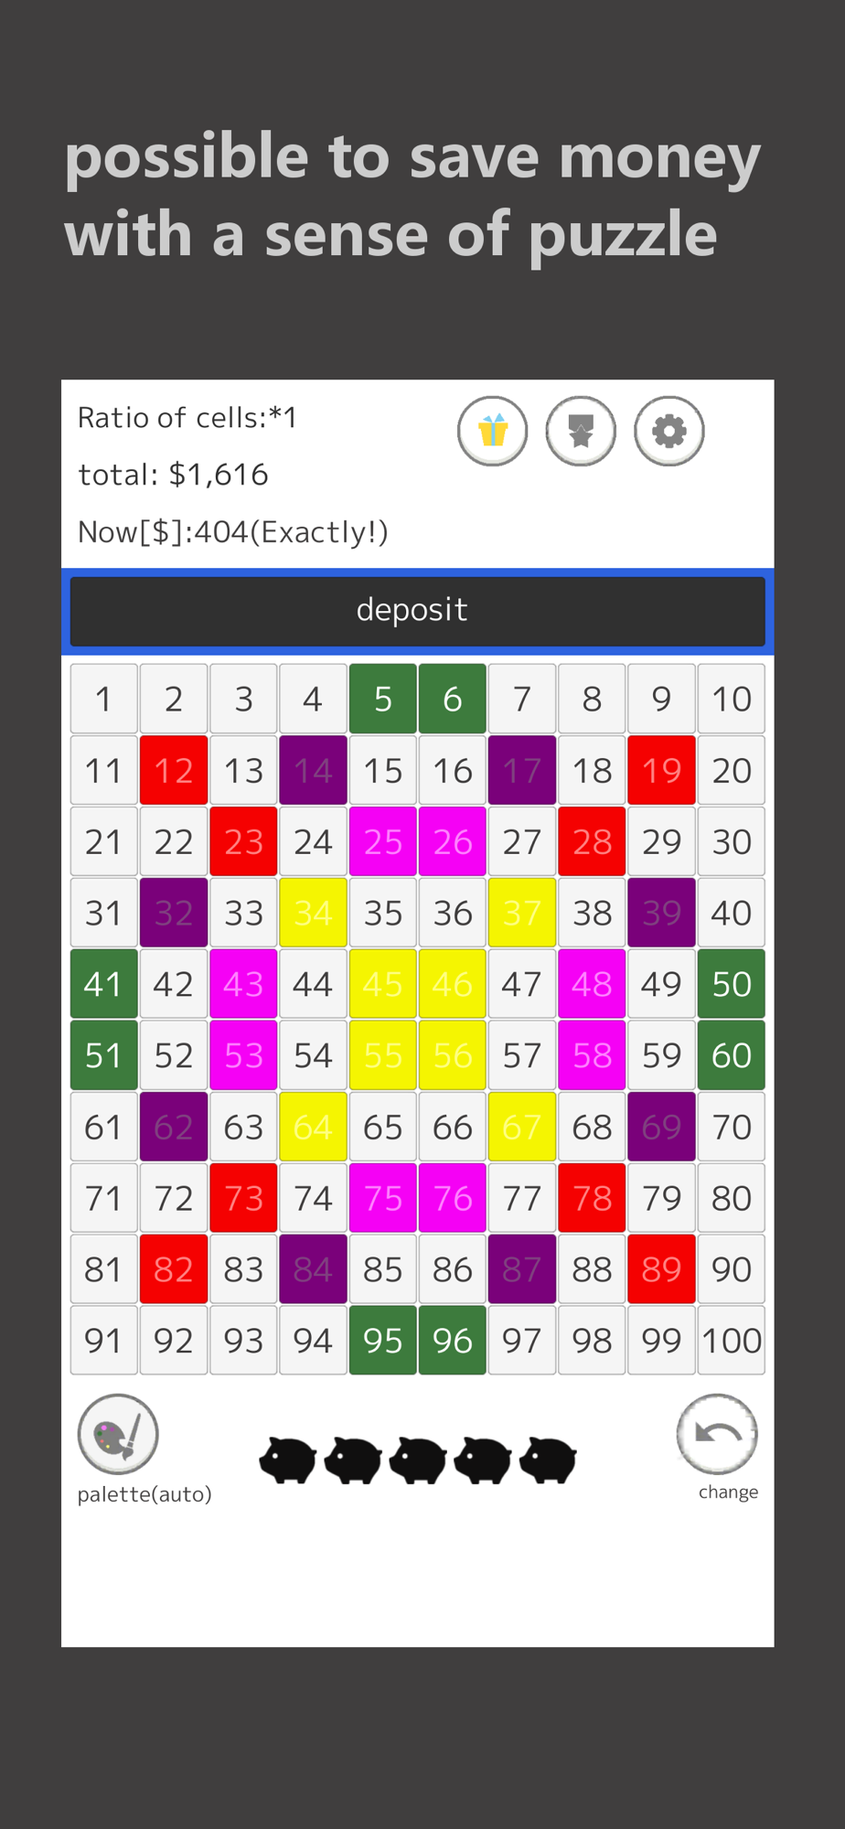
Task: Tap yellow cell 64
Action: click(x=313, y=1127)
